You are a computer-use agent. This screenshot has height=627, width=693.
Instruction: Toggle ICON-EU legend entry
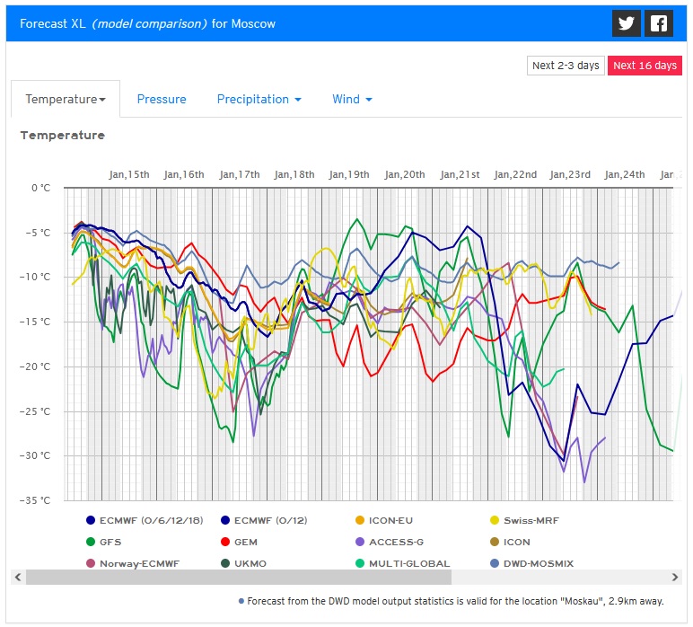389,520
